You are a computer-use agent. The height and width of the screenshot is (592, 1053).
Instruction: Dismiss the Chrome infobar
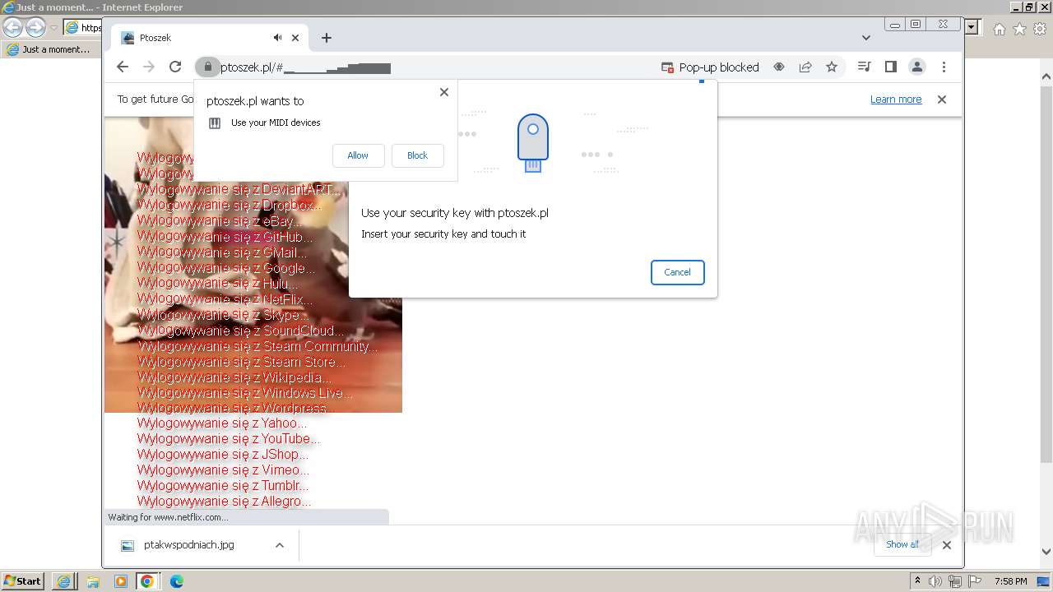pos(942,99)
